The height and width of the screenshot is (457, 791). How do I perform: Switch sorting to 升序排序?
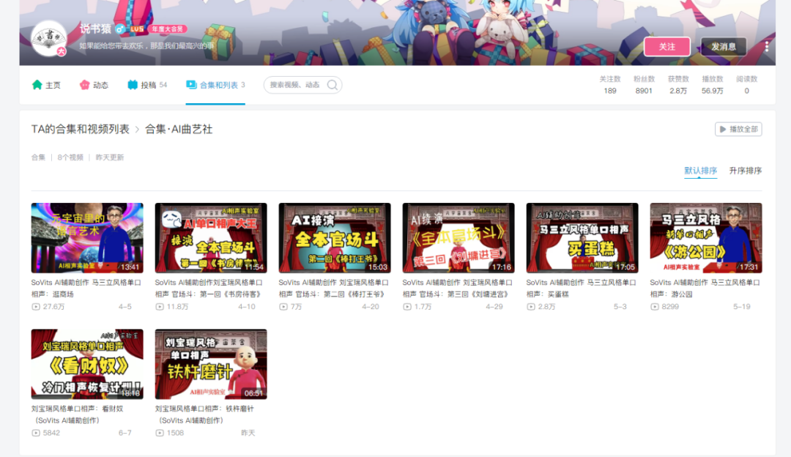pyautogui.click(x=745, y=171)
